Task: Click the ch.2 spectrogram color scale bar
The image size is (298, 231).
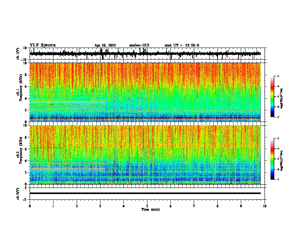Action: 272,159
